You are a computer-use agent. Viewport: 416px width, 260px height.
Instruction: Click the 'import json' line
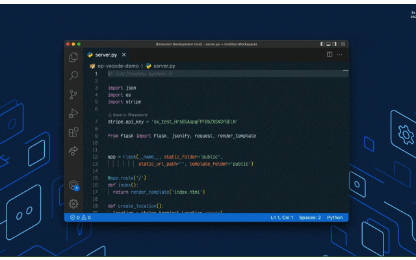coord(122,88)
